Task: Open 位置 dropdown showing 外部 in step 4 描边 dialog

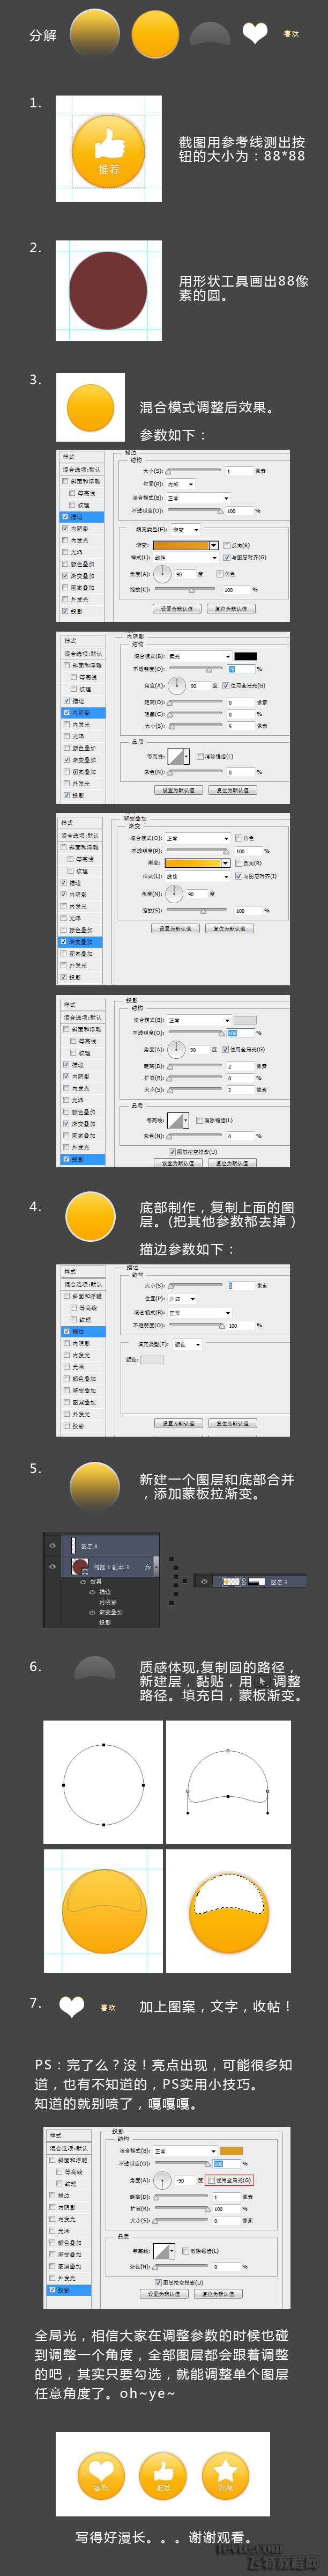Action: (181, 1298)
